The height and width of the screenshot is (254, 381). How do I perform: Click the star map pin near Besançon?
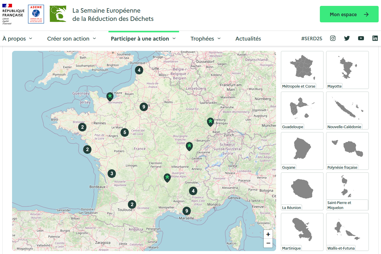pyautogui.click(x=189, y=146)
